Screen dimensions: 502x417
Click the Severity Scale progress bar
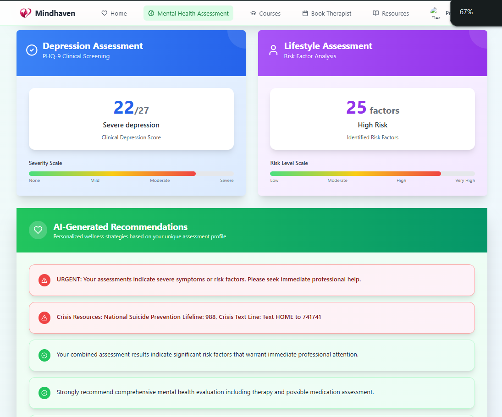[x=131, y=174]
